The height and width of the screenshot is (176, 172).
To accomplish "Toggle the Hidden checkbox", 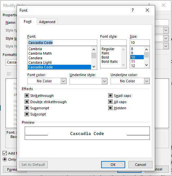I will (x=111, y=108).
